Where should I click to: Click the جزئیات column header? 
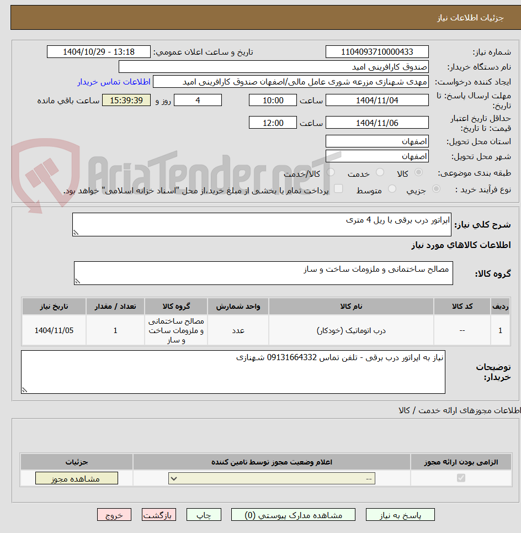click(77, 462)
